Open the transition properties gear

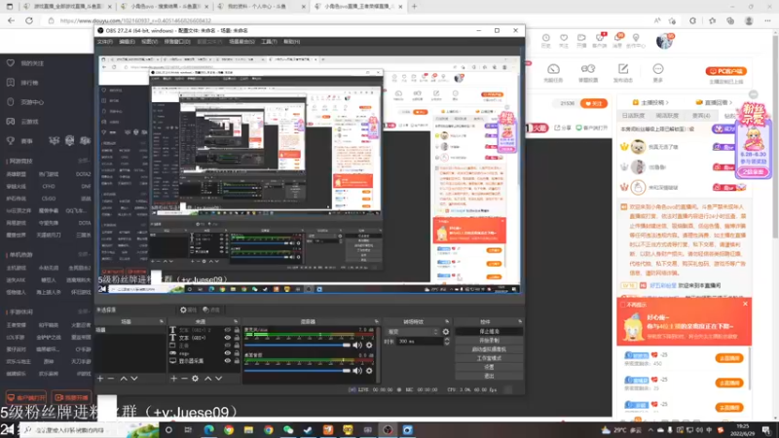[446, 332]
